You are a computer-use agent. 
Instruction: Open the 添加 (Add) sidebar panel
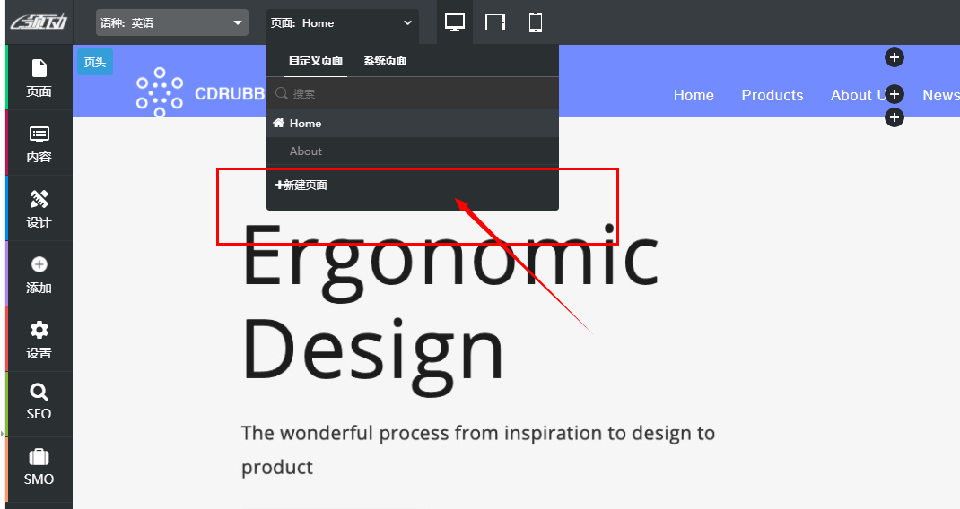39,274
